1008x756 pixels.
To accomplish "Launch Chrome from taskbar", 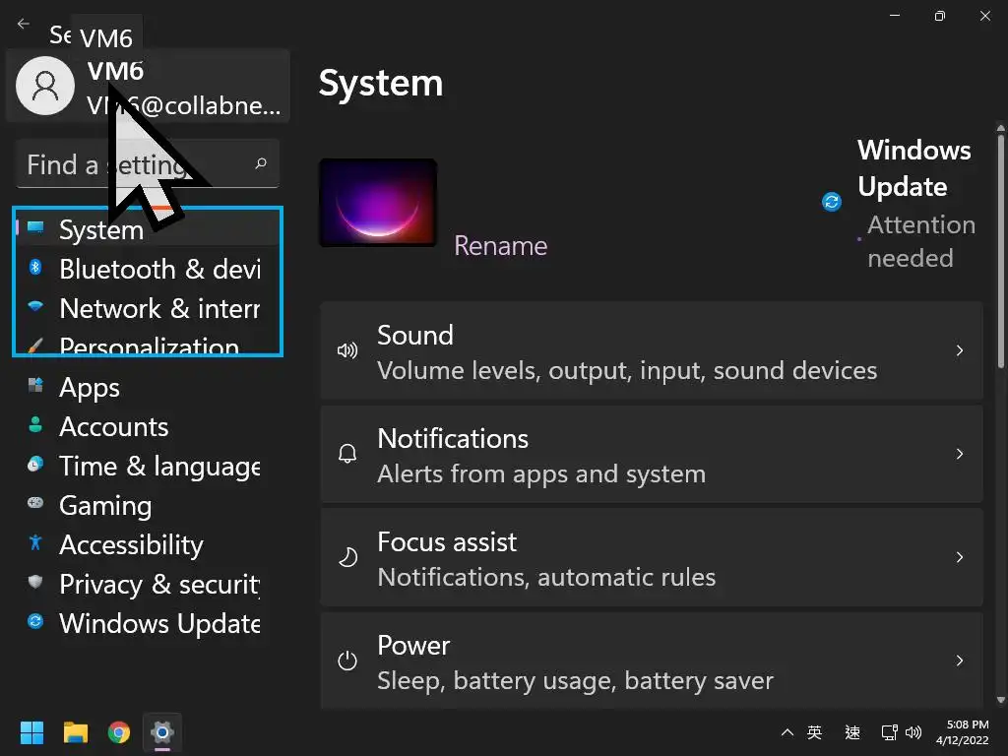I will click(x=119, y=732).
